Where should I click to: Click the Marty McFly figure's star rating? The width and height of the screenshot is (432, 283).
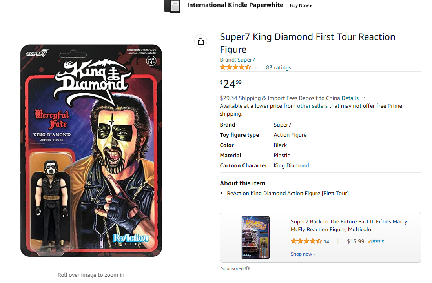point(306,241)
